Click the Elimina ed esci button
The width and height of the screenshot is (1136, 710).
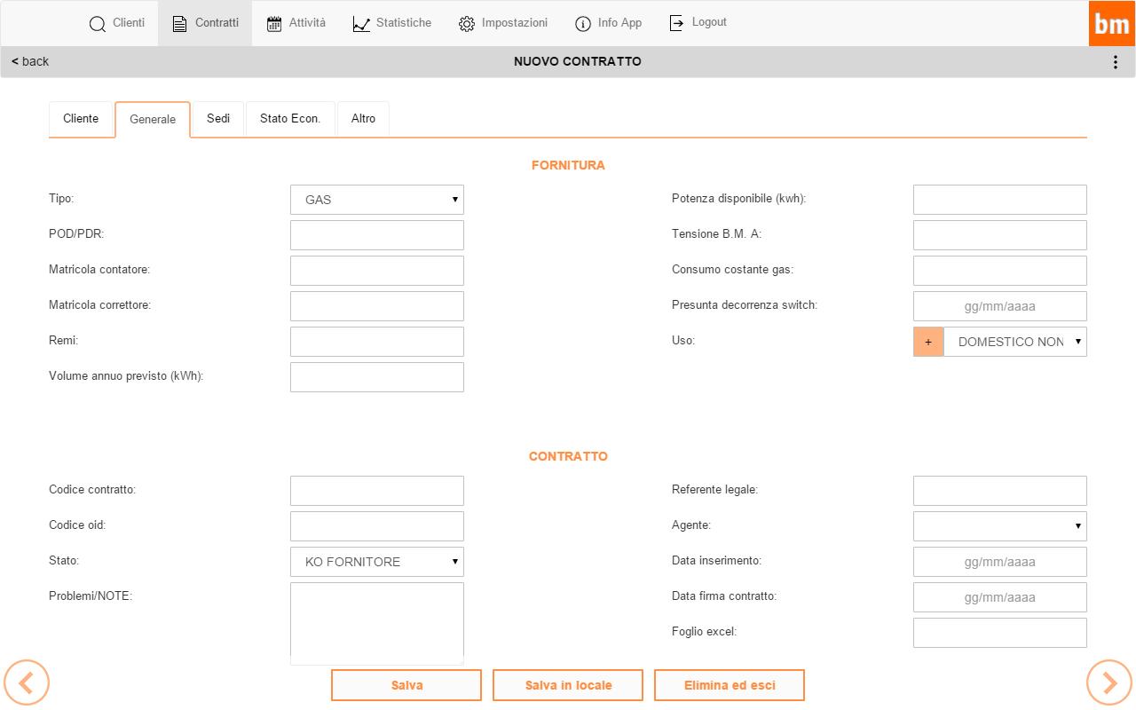(730, 685)
